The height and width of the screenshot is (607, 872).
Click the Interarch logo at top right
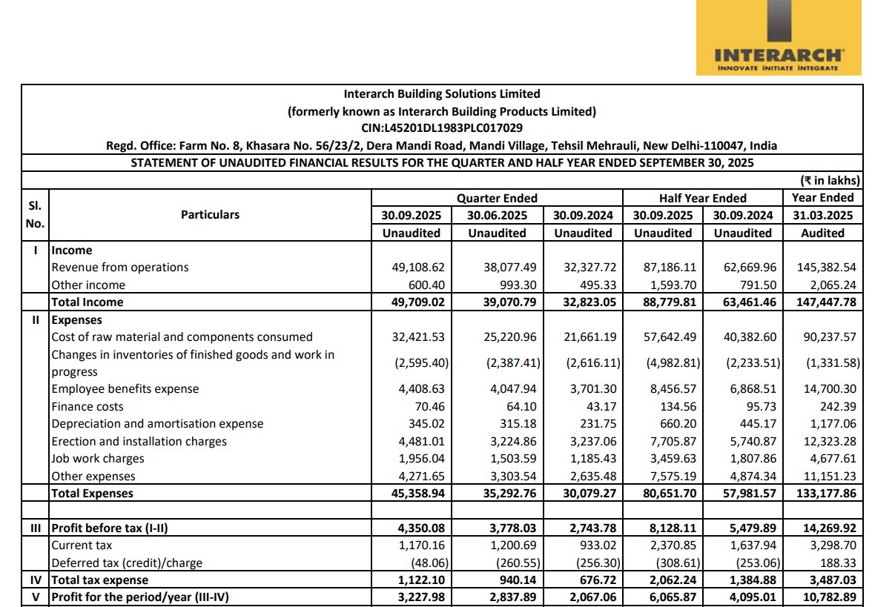[779, 37]
